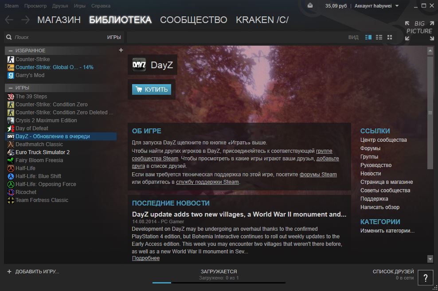The image size is (438, 291).
Task: Click the Euro Truck Simulator 2 icon
Action: point(11,152)
